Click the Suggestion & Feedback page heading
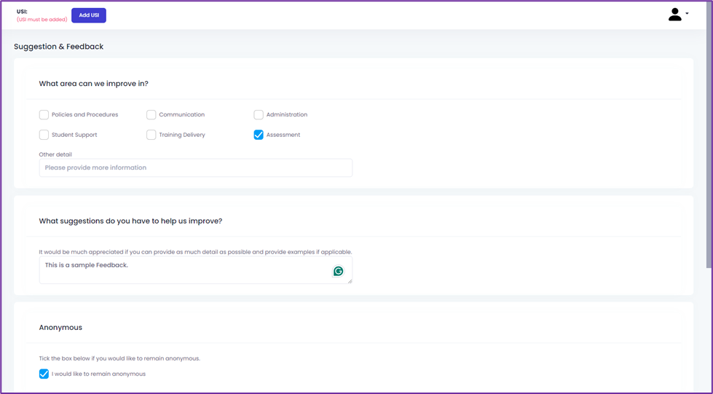The height and width of the screenshot is (394, 713). [x=59, y=47]
